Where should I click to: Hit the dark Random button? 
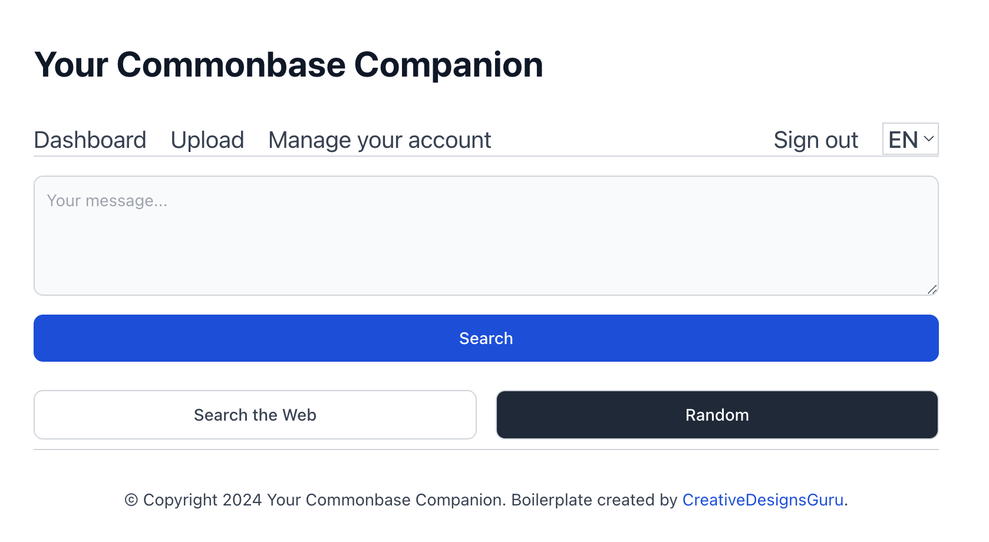(x=717, y=415)
